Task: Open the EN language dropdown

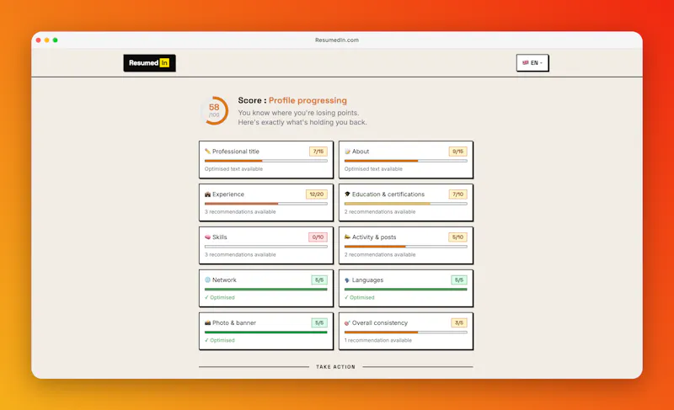Action: pos(532,62)
